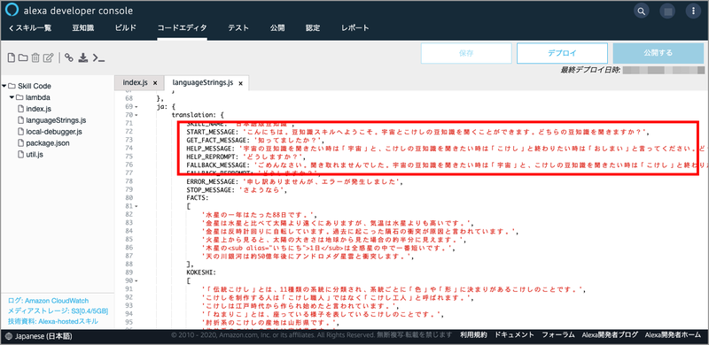
Task: Open index.js in the file tree
Action: [38, 109]
